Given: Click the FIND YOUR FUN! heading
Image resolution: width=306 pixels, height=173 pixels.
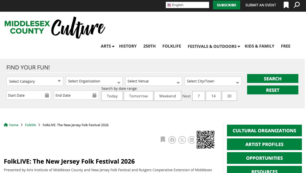Looking at the screenshot, I should click(28, 67).
